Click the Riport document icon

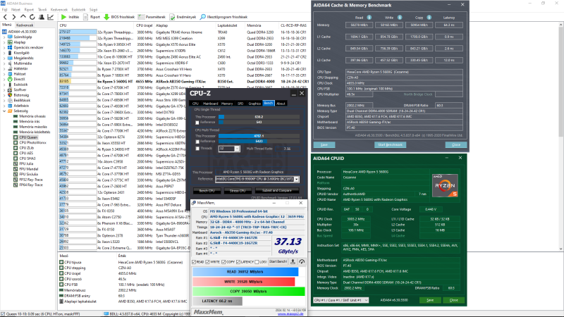click(85, 17)
